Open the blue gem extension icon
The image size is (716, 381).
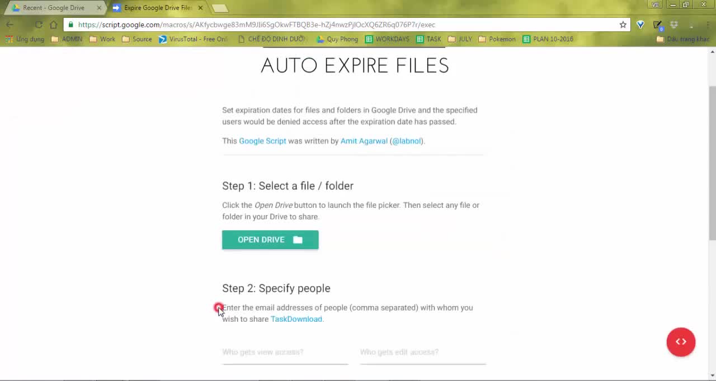(x=640, y=25)
